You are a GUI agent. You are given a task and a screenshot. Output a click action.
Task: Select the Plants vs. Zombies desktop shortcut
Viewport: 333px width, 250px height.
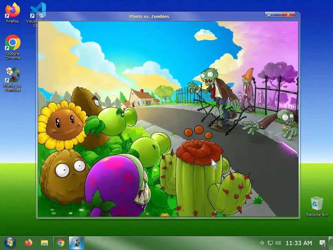[13, 79]
